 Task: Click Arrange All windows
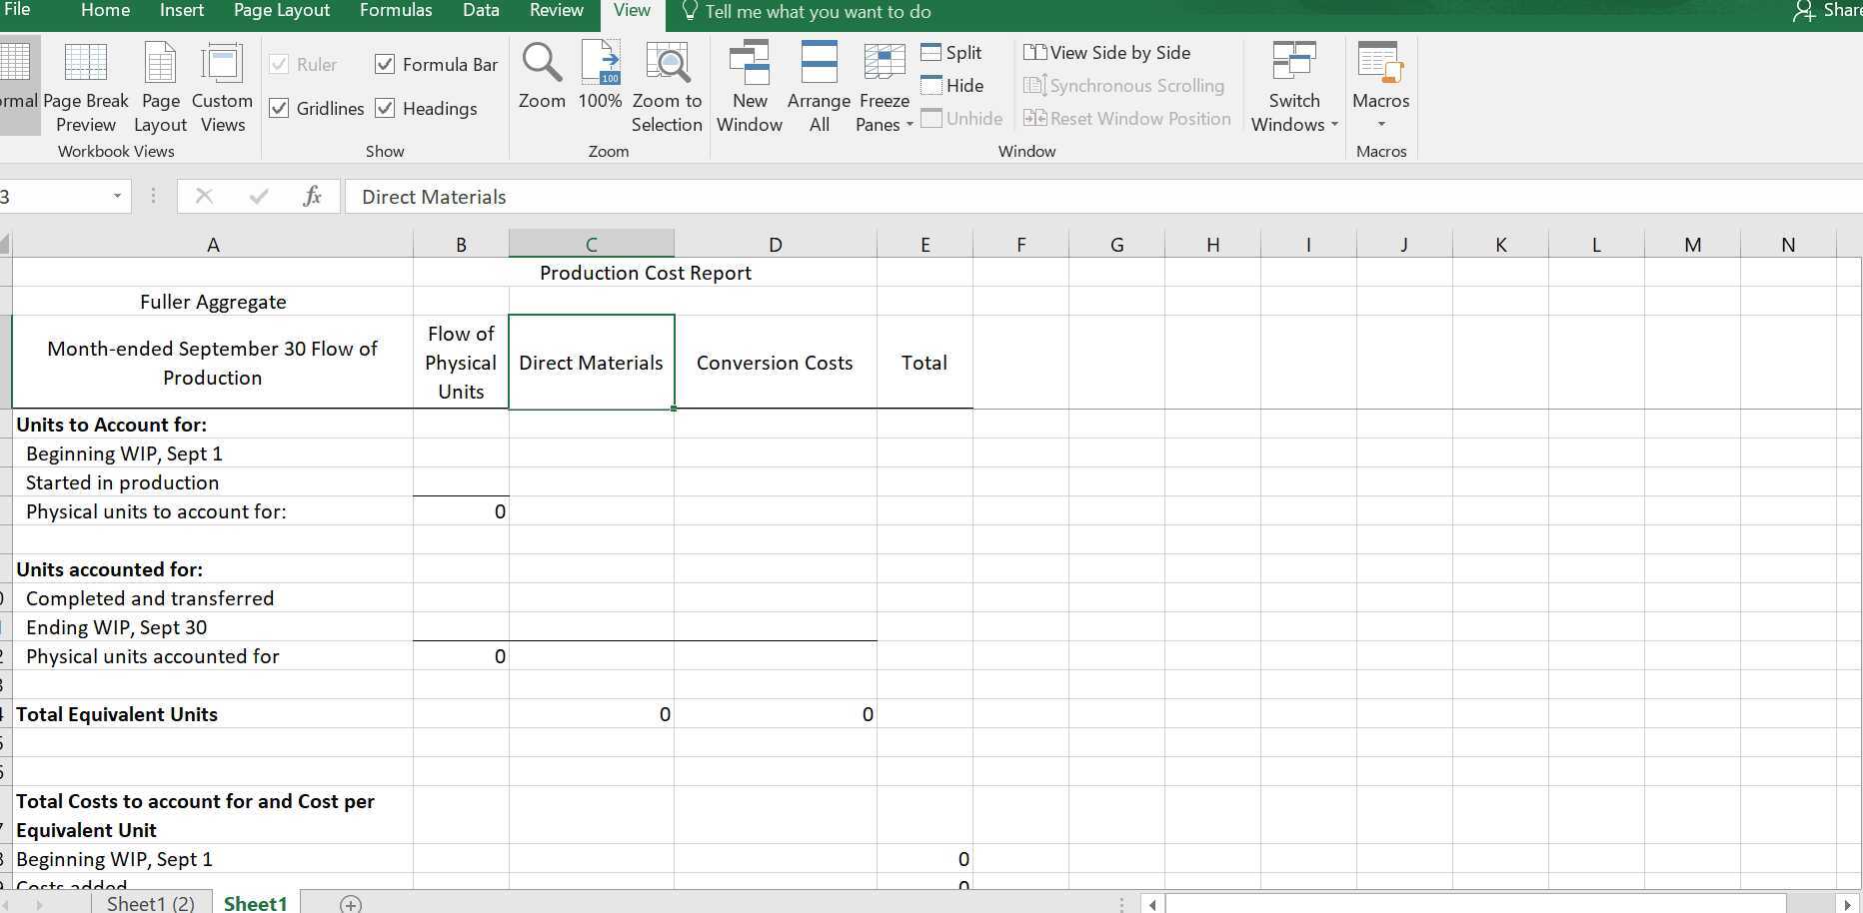(x=819, y=85)
